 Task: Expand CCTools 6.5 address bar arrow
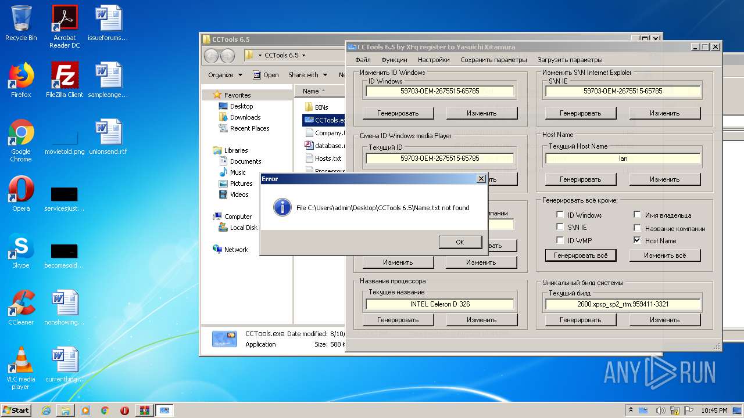[303, 55]
